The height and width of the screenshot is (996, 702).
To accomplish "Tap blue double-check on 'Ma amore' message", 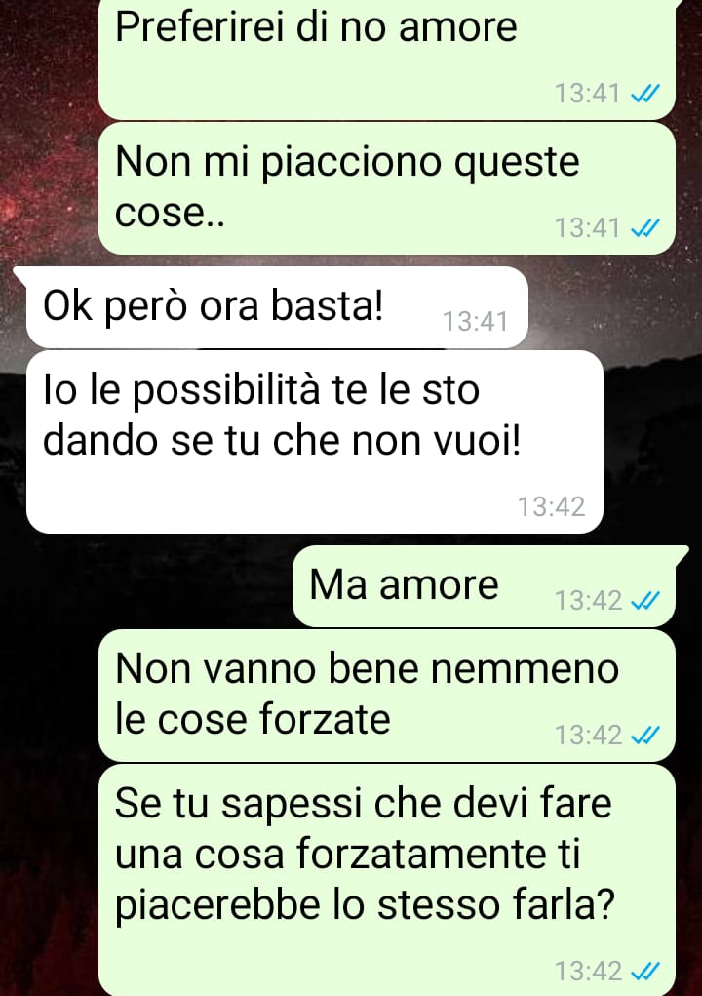I will click(644, 600).
